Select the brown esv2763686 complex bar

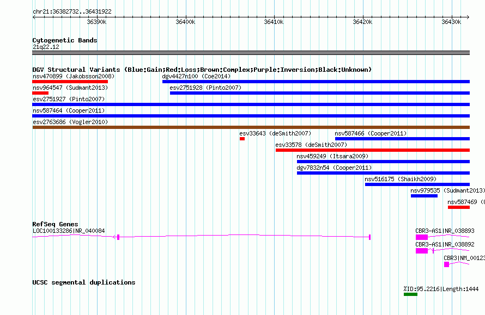[x=251, y=127]
